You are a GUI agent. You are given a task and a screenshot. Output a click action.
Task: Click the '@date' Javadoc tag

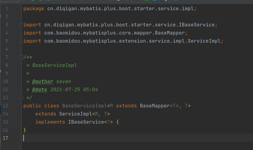click(x=40, y=89)
